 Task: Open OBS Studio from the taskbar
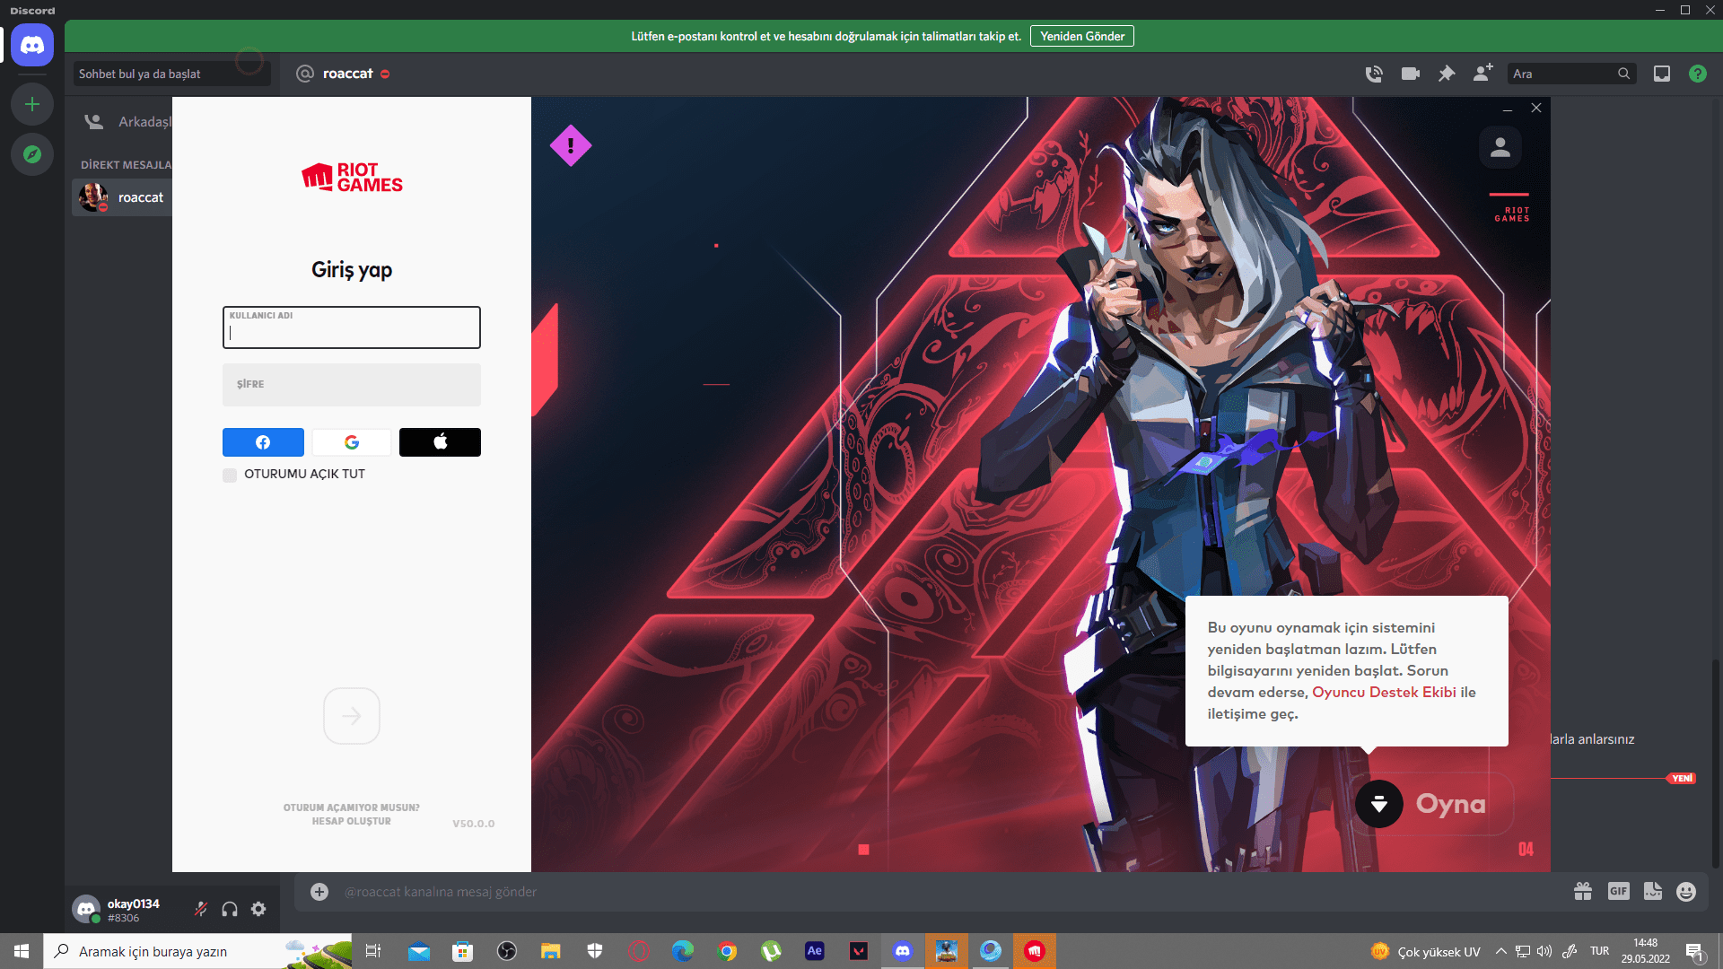(507, 951)
